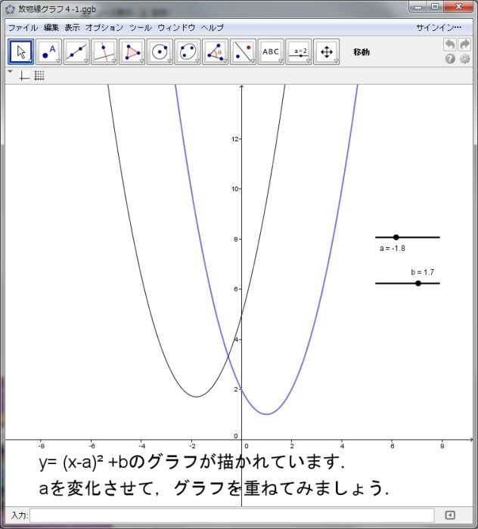Expand the Ellipse tool dropdown arrow
The width and height of the screenshot is (478, 529).
click(197, 61)
